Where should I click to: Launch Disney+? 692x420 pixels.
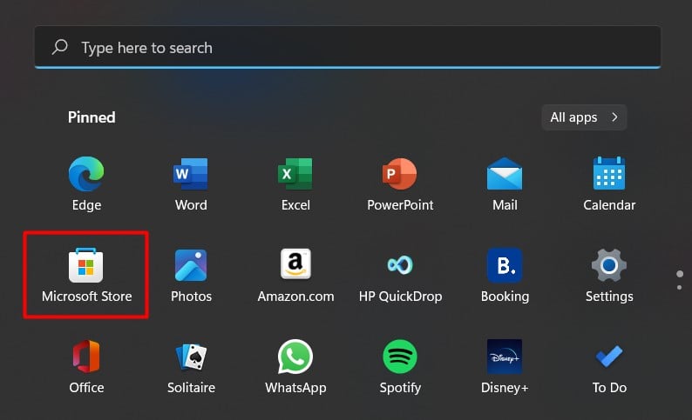[x=505, y=366]
